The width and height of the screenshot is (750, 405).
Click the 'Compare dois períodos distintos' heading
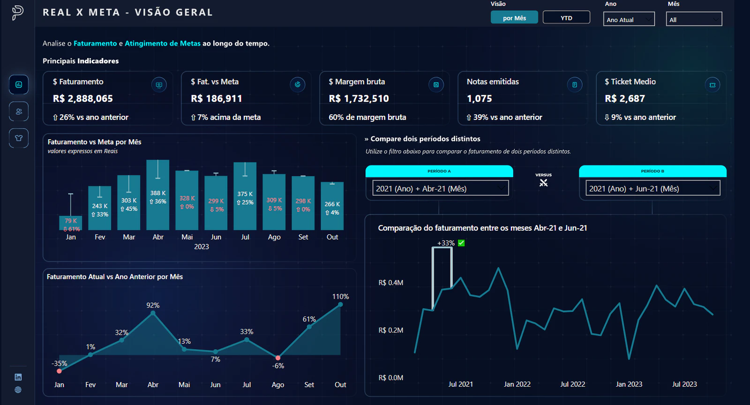pyautogui.click(x=425, y=139)
